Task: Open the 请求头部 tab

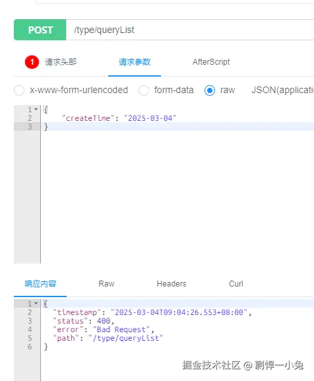Action: [61, 62]
